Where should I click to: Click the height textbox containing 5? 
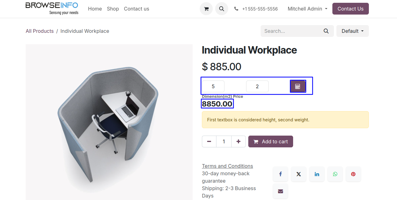[213, 86]
